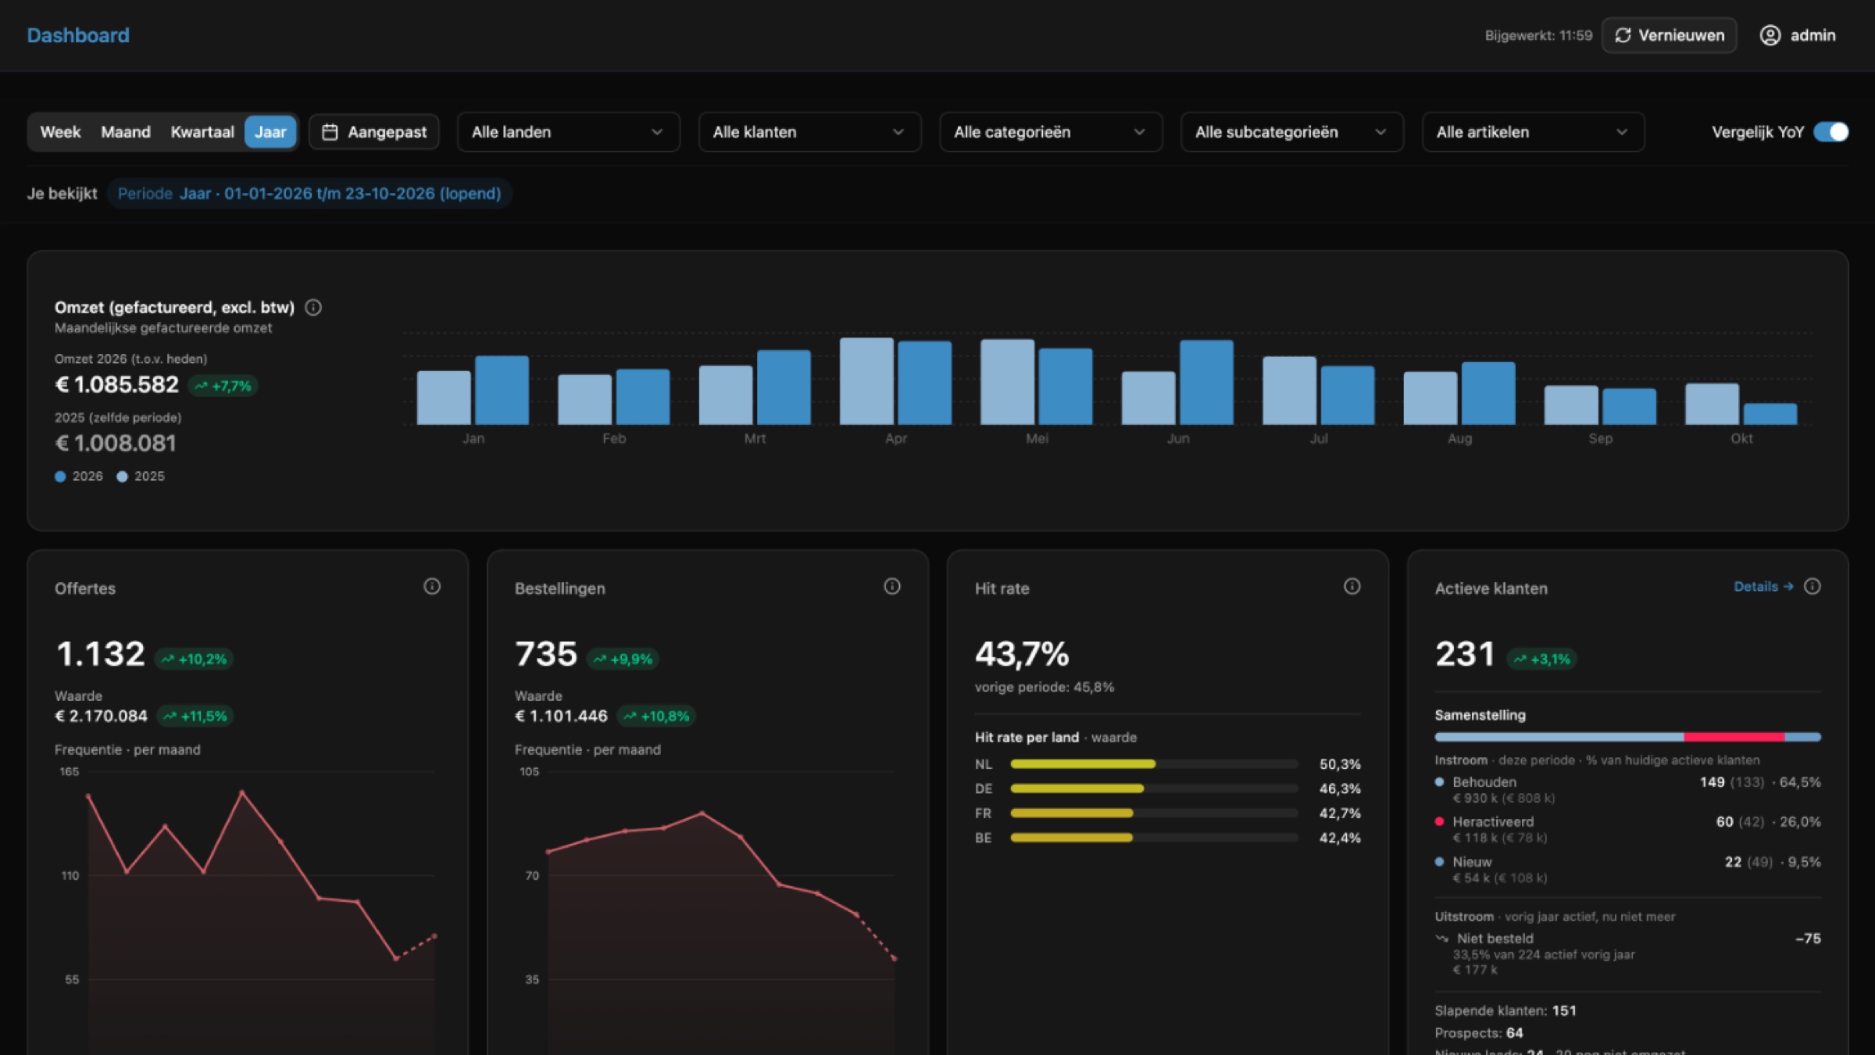
Task: Click the Niet besteld downward trend icon
Action: (x=1442, y=939)
